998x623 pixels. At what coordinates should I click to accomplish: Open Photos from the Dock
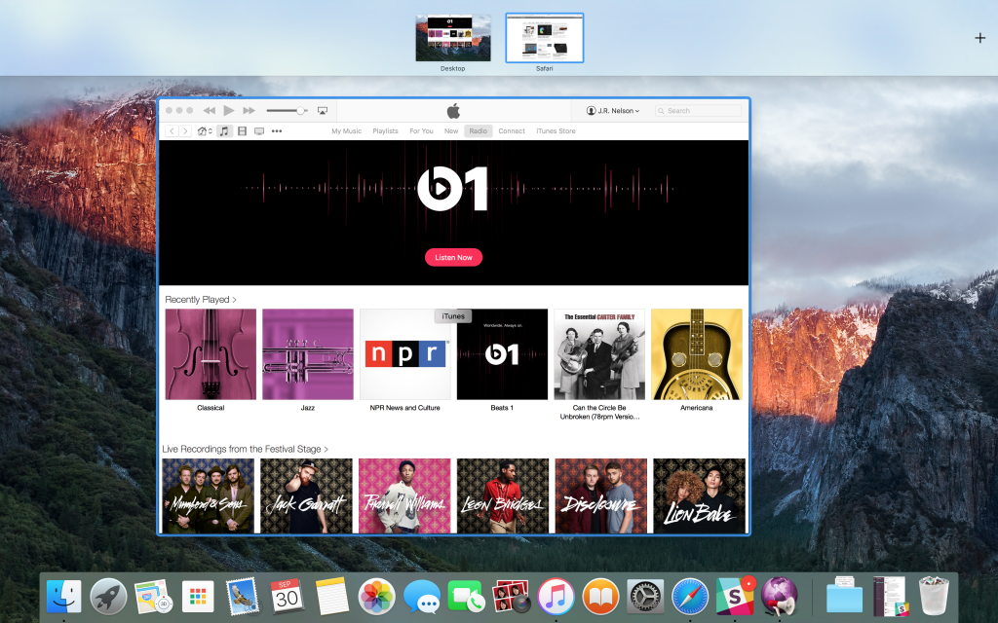[x=376, y=597]
